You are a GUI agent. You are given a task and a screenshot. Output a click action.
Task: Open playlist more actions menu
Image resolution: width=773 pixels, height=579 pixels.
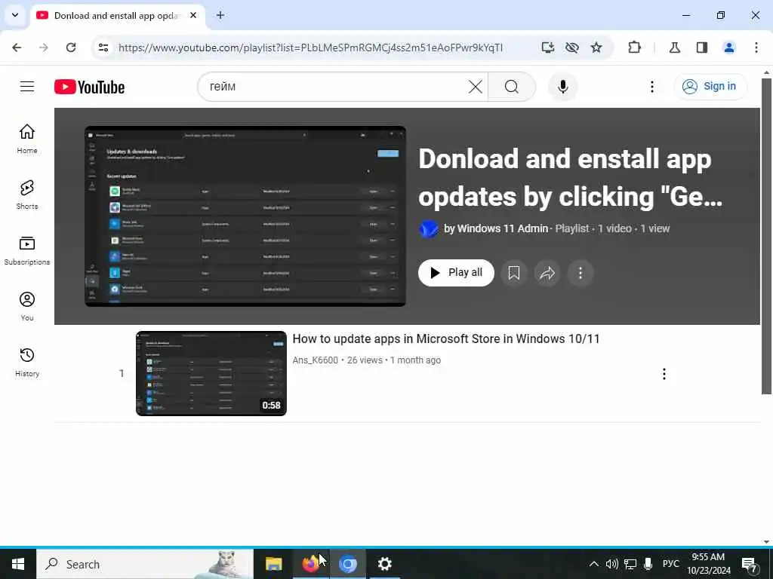tap(581, 273)
